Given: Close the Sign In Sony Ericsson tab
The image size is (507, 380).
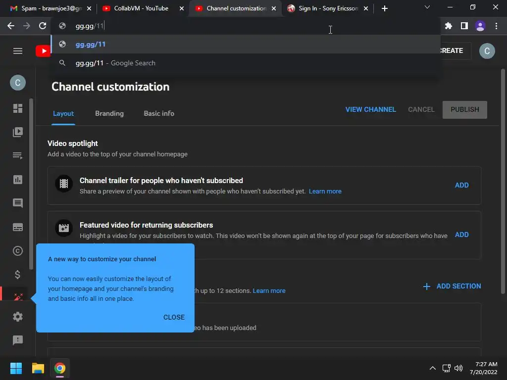Looking at the screenshot, I should tap(366, 8).
